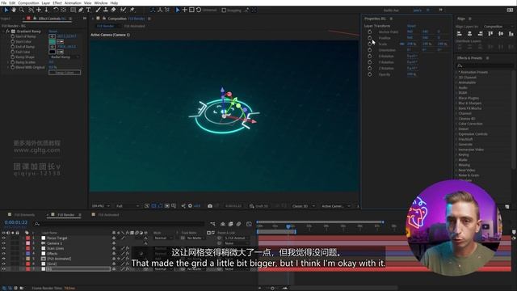Click the current time 0:00:01:22 field

pyautogui.click(x=16, y=223)
